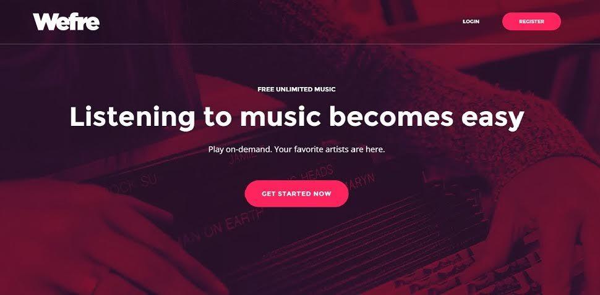Open the LOGIN link
This screenshot has height=295, width=600.
coord(471,22)
